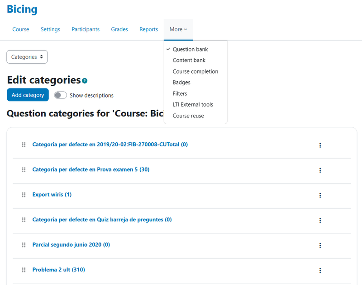Click the checkmark beside Question bank
The height and width of the screenshot is (285, 362).
pyautogui.click(x=168, y=49)
